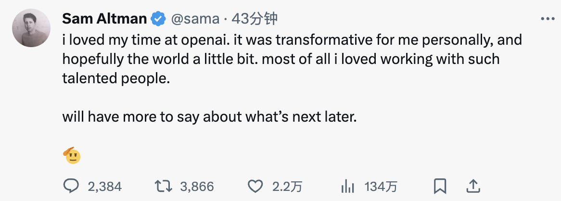Like the tweet with the heart icon
The width and height of the screenshot is (561, 201).
255,186
